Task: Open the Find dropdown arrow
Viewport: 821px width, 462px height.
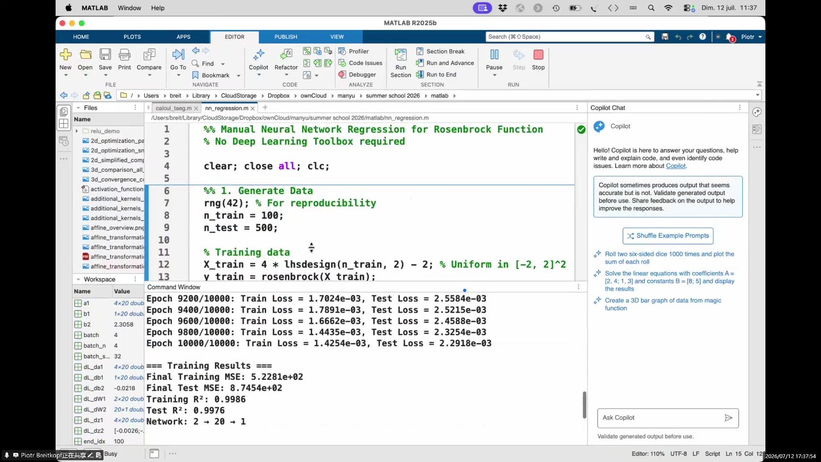Action: 223,64
